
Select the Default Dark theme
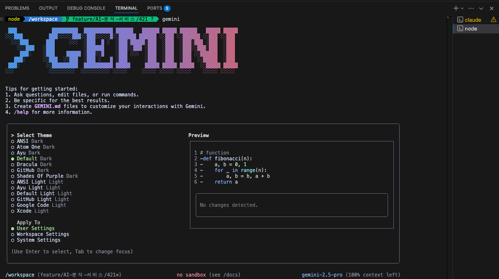tap(31, 158)
